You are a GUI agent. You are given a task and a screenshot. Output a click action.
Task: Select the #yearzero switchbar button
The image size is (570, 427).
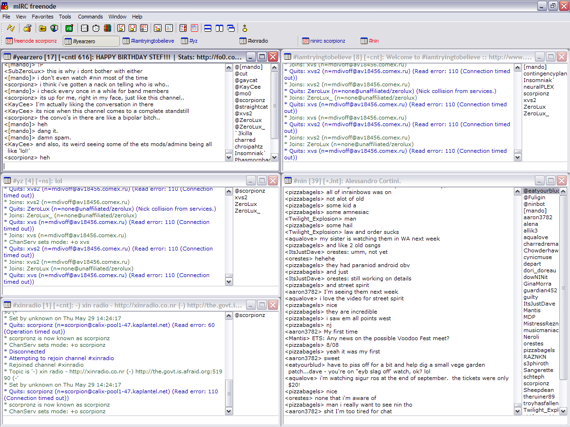(91, 41)
